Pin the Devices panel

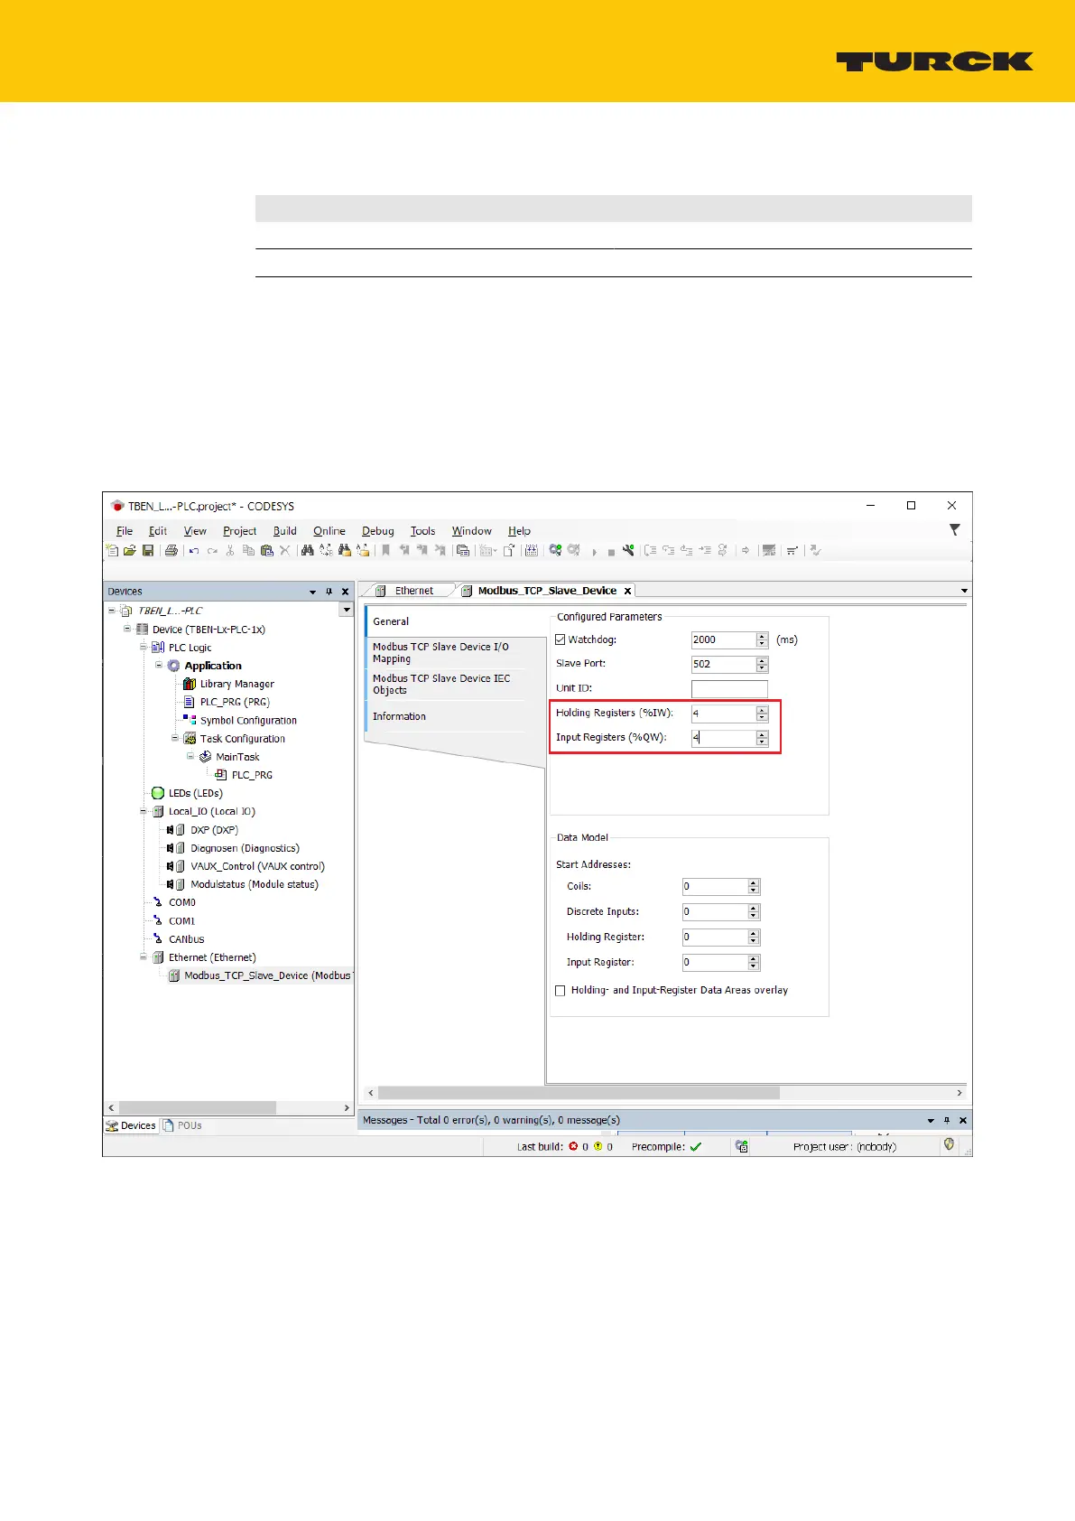click(329, 592)
